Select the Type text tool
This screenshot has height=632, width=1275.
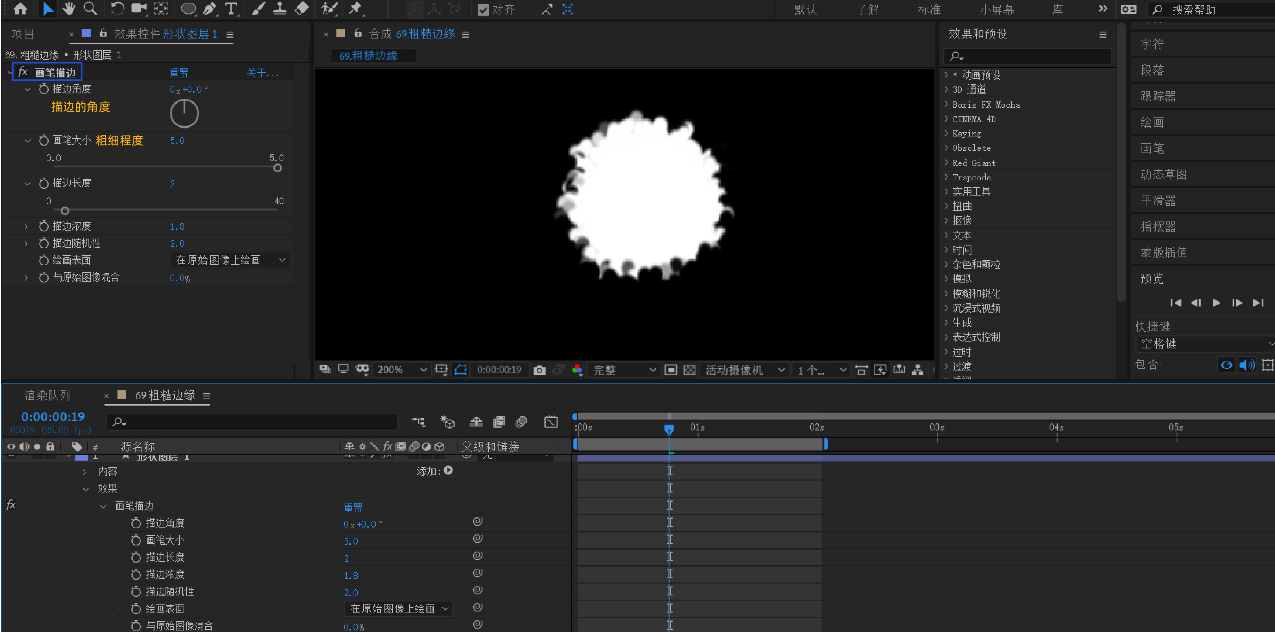pos(231,8)
